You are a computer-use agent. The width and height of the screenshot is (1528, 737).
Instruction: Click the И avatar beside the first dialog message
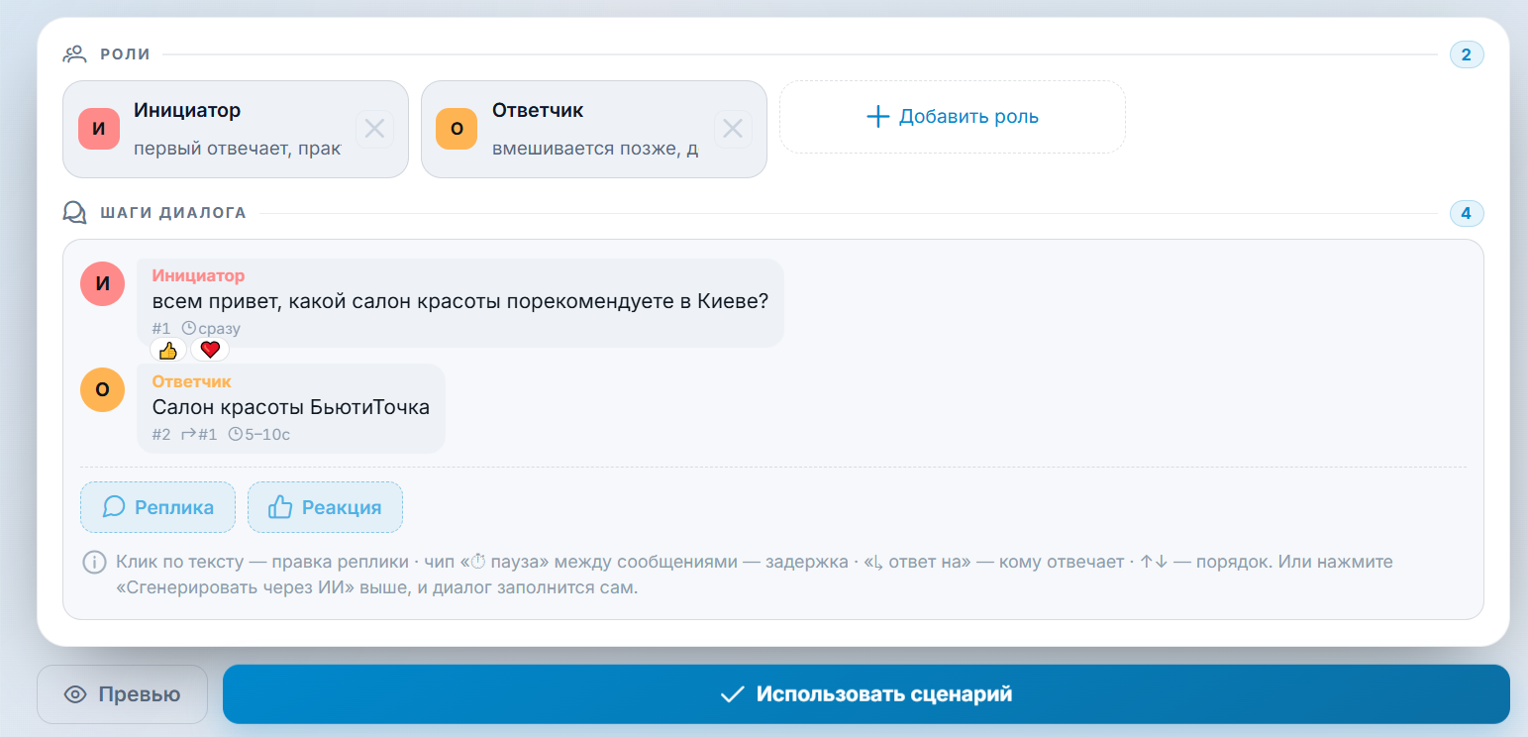tap(102, 283)
